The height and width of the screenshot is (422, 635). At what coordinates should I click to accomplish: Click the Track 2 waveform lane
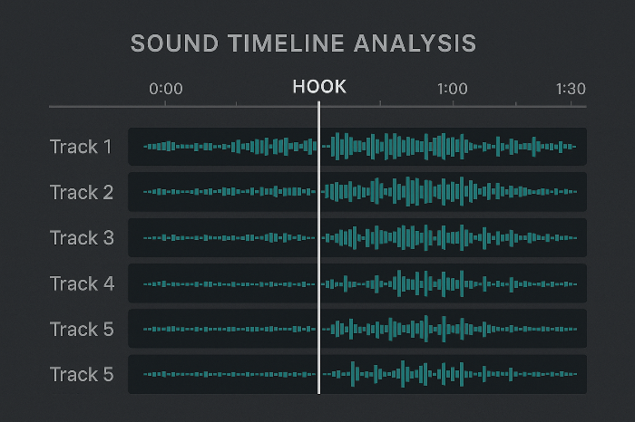[357, 192]
